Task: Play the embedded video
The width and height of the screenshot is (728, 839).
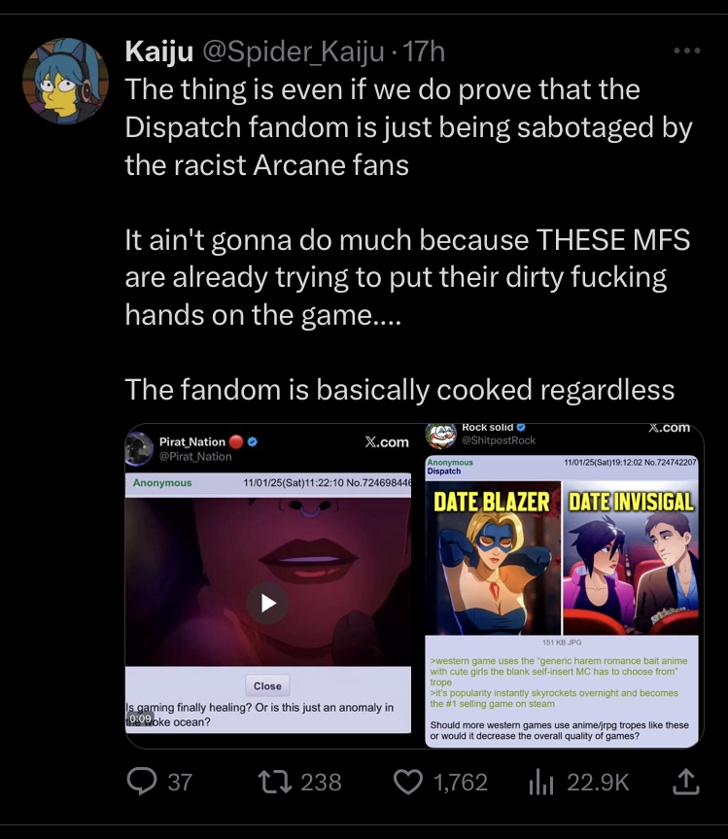Action: [267, 603]
